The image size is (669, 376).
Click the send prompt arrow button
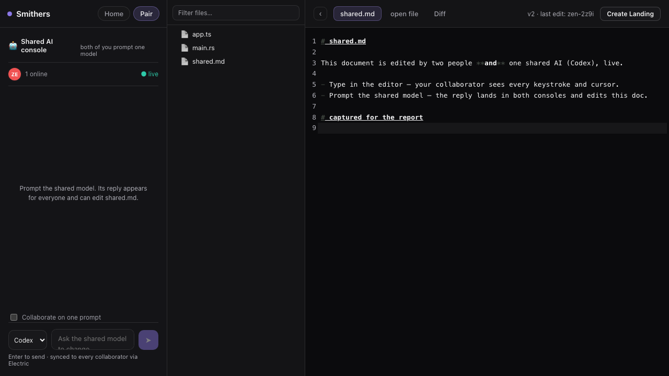point(148,340)
